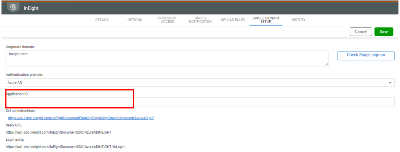Viewport: 400px width, 152px height.
Task: Click into the Application ID field
Action: [200, 102]
